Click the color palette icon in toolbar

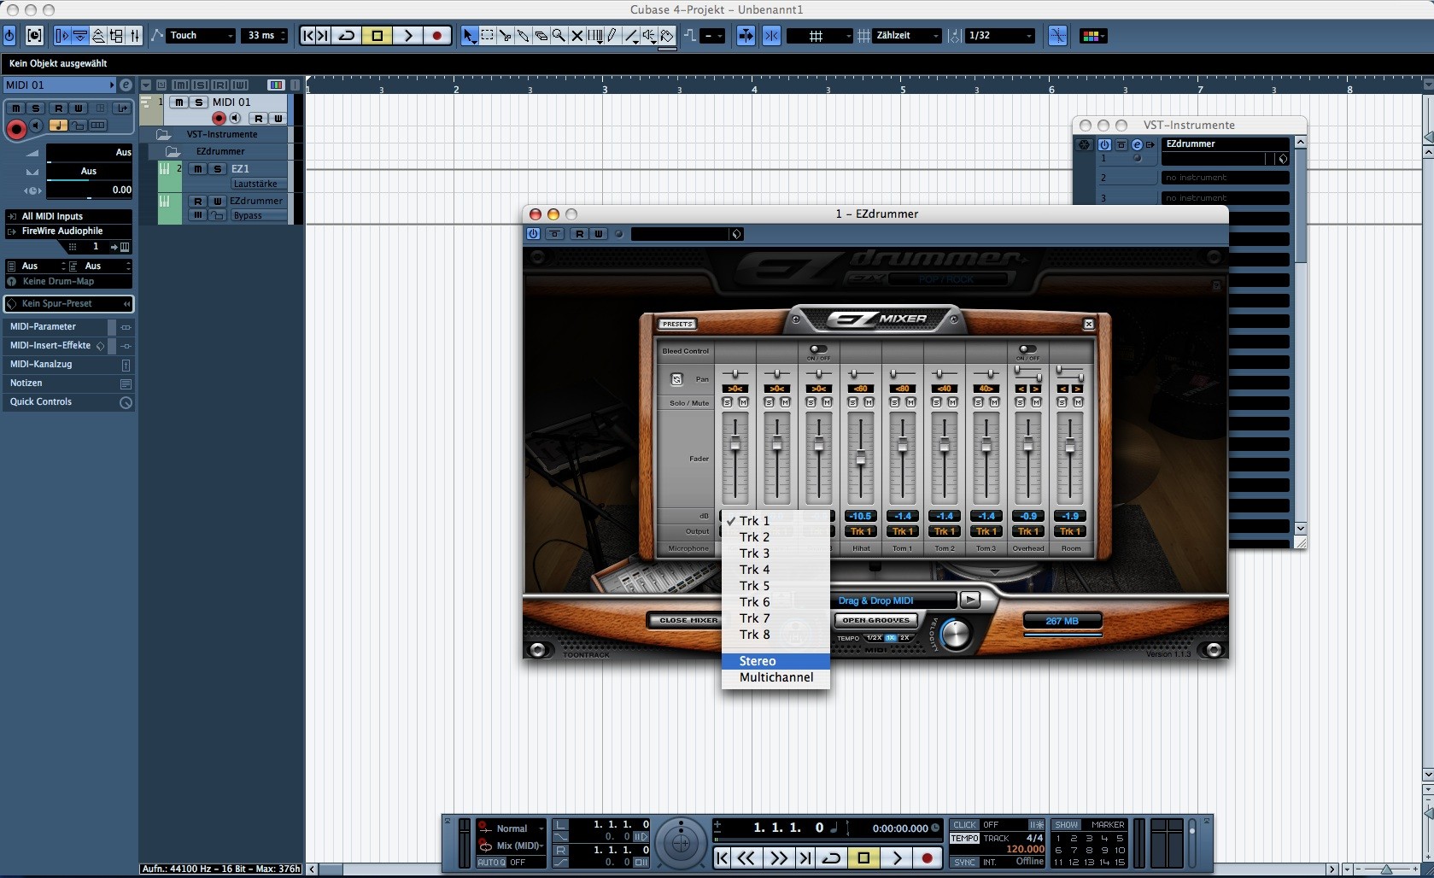pyautogui.click(x=1092, y=36)
